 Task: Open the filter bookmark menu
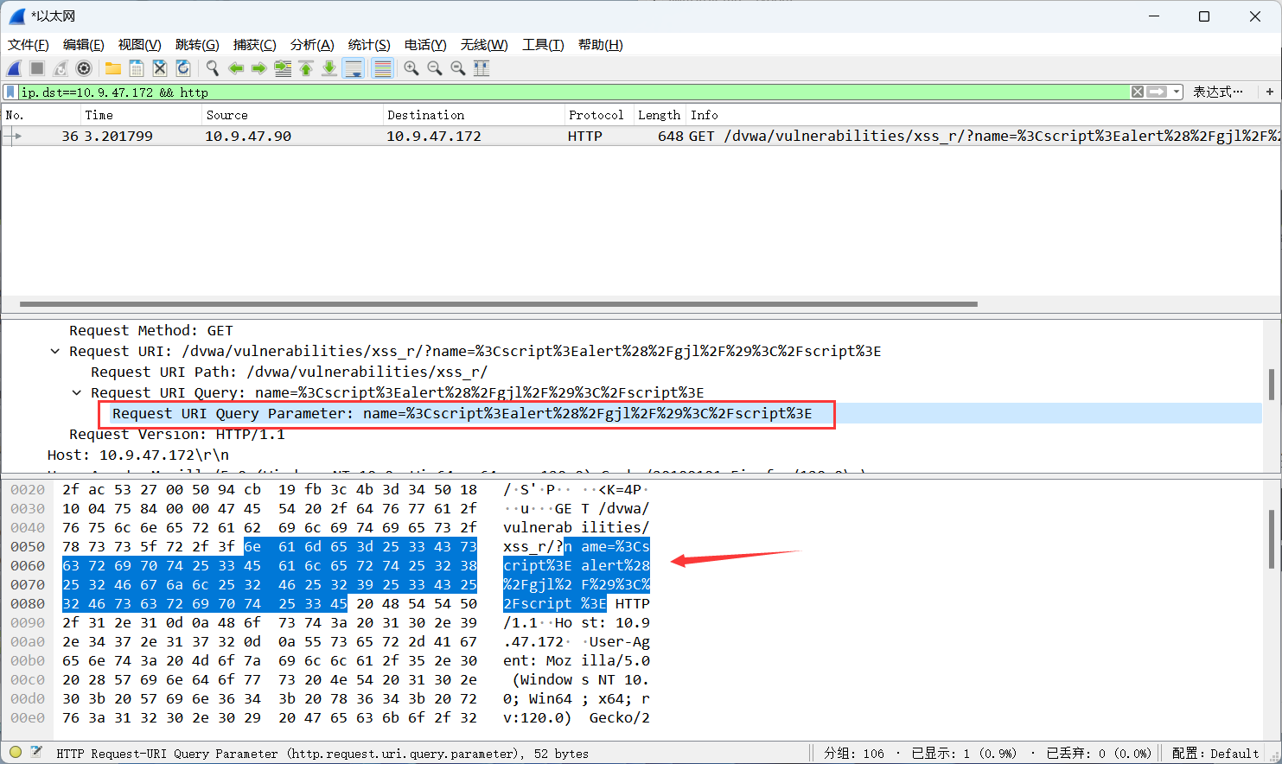(10, 92)
